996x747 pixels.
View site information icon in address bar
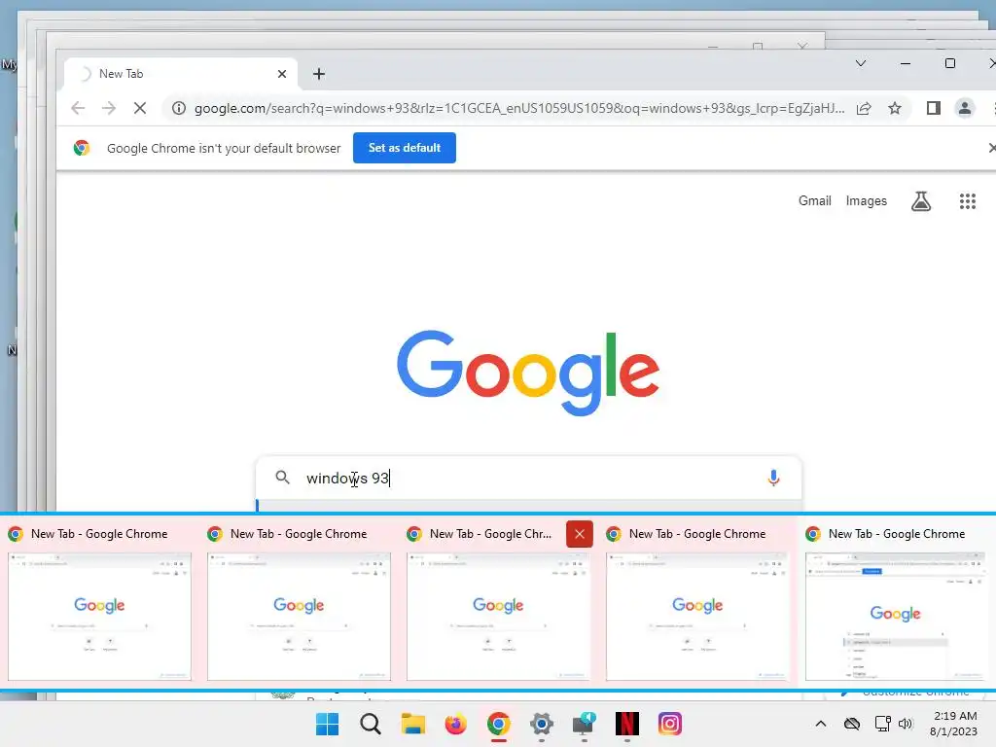pos(179,108)
